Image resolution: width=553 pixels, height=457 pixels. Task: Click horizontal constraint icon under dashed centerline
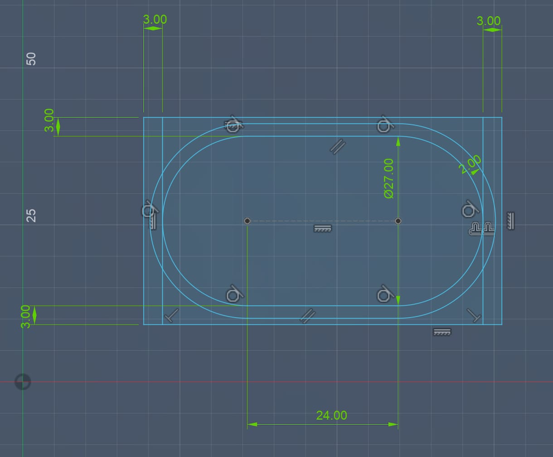pyautogui.click(x=322, y=228)
